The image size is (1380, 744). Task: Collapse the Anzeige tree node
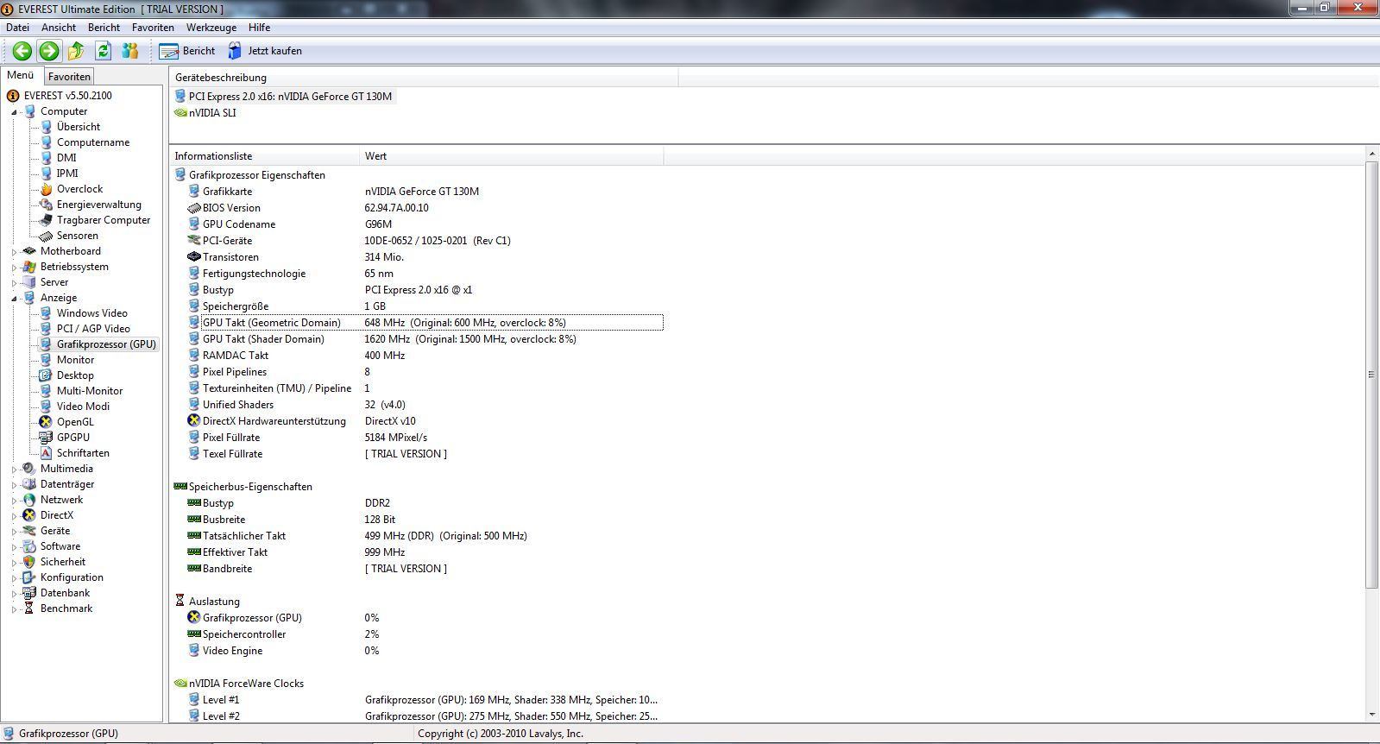(x=15, y=299)
